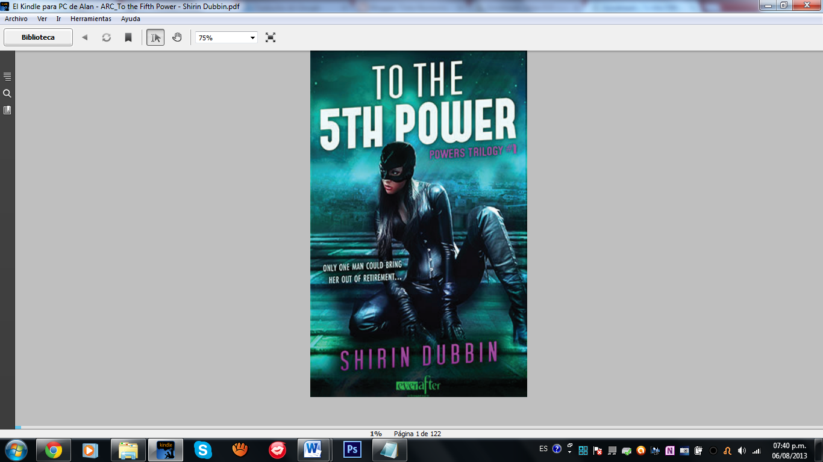
Task: Open the notes and marks sidebar icon
Action: pos(7,110)
